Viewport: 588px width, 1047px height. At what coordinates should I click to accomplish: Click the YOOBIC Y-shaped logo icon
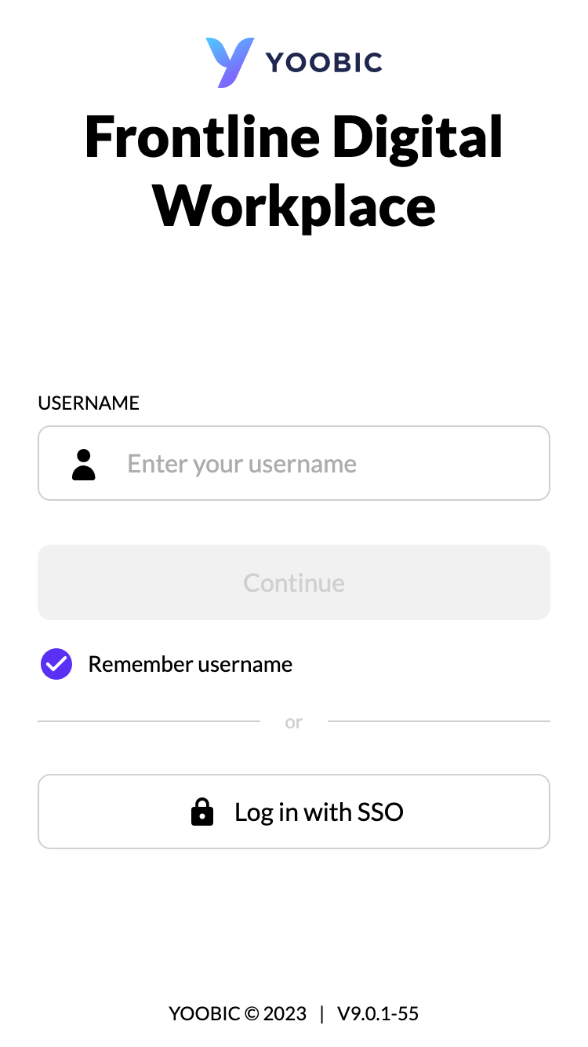[230, 62]
